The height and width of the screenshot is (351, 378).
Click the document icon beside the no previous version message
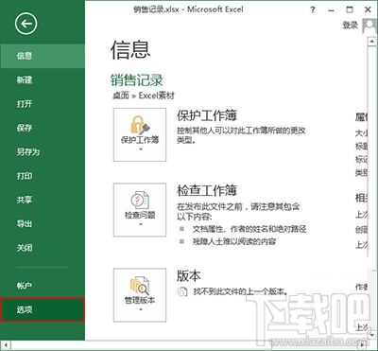(182, 291)
